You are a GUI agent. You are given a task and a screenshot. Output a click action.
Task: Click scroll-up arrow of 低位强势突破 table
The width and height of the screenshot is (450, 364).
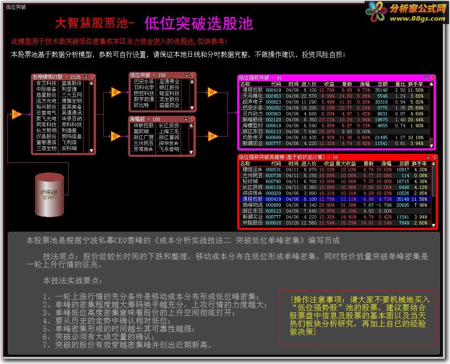pyautogui.click(x=431, y=84)
